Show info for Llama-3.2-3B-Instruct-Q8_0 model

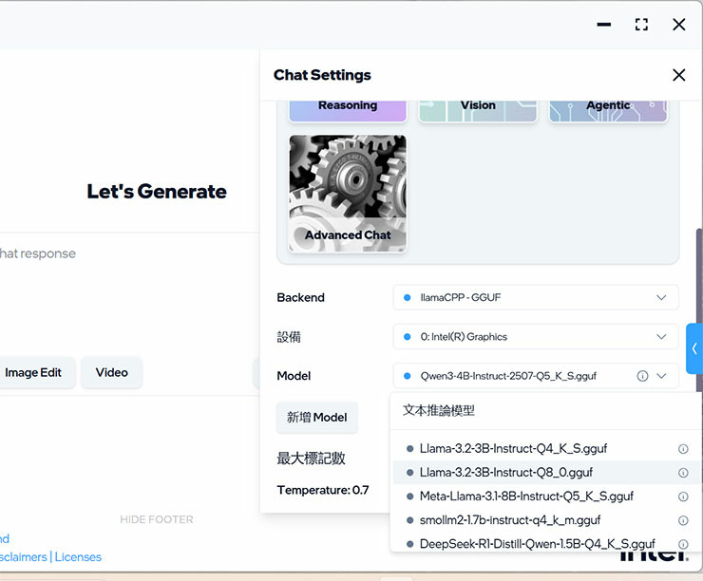[x=683, y=473]
